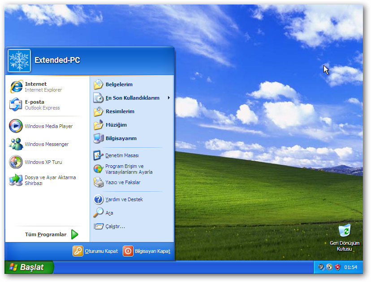Screen dimensions: 371x282
Task: Click the taskbar clock showing 01:54
Action: point(351,267)
